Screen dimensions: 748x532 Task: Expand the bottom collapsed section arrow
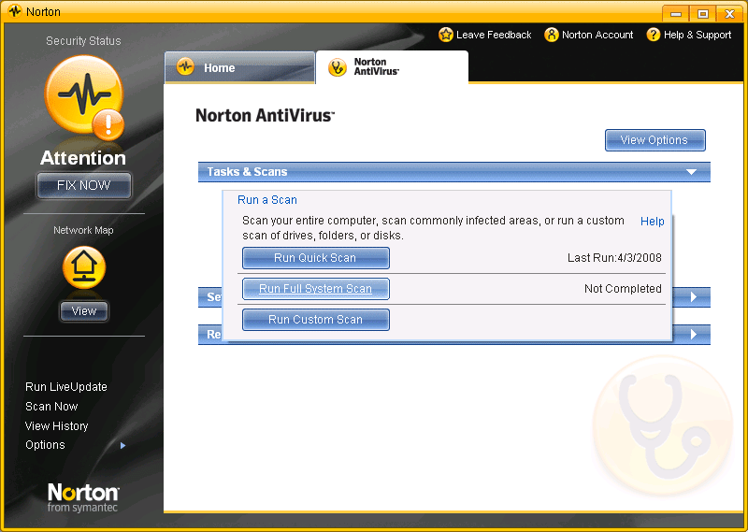point(694,335)
